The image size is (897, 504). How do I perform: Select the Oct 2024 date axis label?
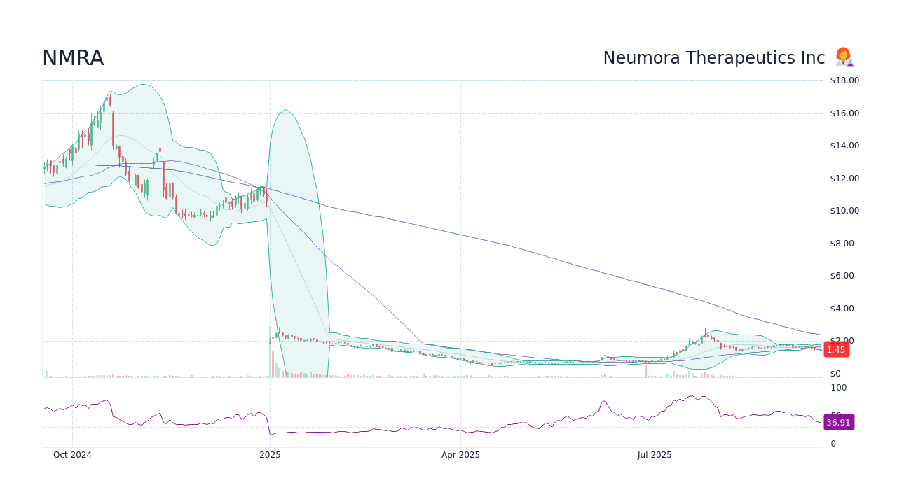coord(72,455)
